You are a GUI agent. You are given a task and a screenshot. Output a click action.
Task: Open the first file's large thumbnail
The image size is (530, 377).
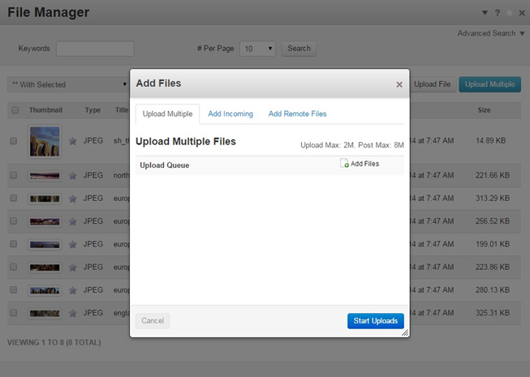[45, 141]
